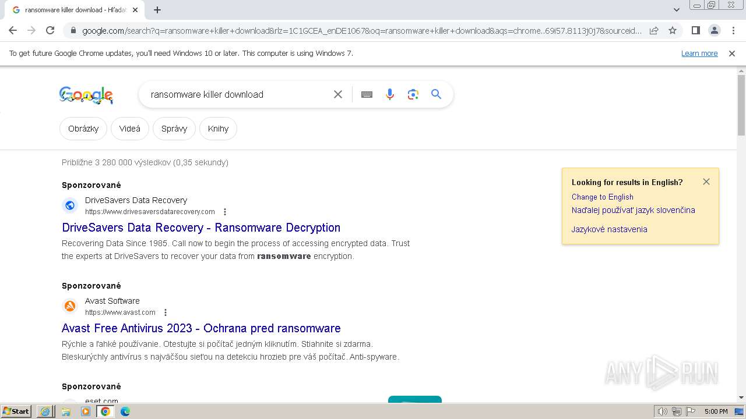
Task: Open DriveSavers Data Recovery result title
Action: [201, 228]
